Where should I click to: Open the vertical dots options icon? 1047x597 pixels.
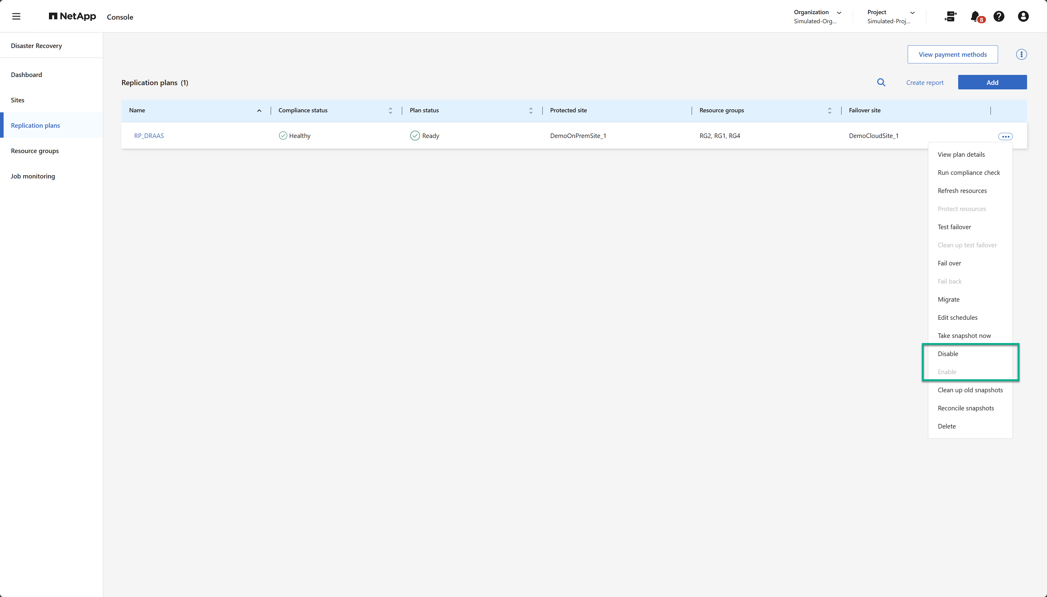click(x=1021, y=55)
